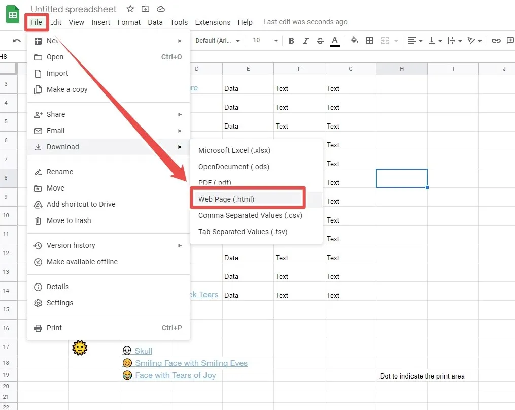Expand the Email submenu

point(109,131)
